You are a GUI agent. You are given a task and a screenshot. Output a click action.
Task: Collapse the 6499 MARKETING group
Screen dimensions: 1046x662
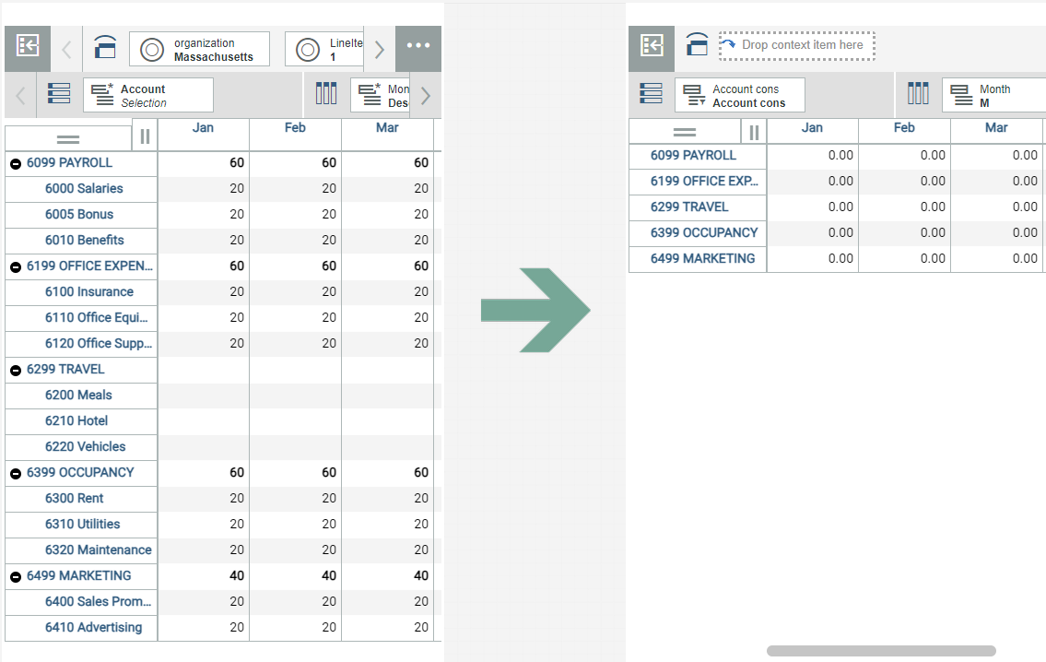click(x=16, y=576)
